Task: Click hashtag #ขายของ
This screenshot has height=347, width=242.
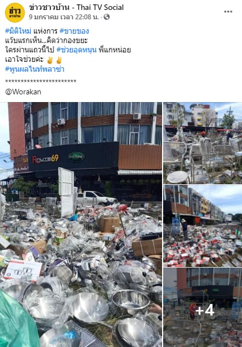Action: (74, 31)
